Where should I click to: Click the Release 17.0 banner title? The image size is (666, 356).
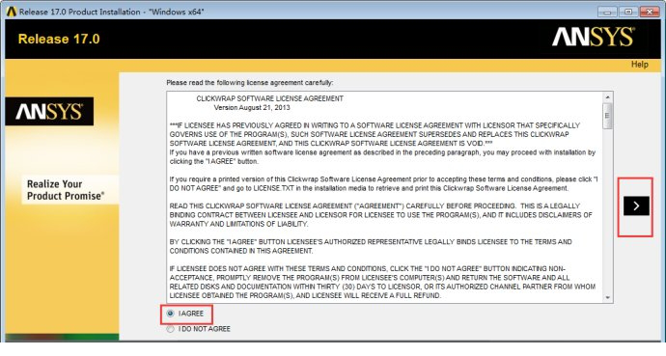(59, 39)
